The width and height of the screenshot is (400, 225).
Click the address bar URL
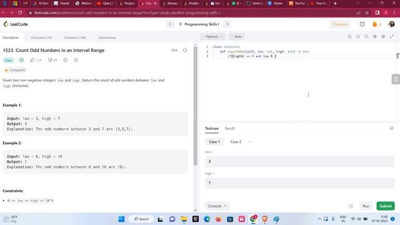127,12
